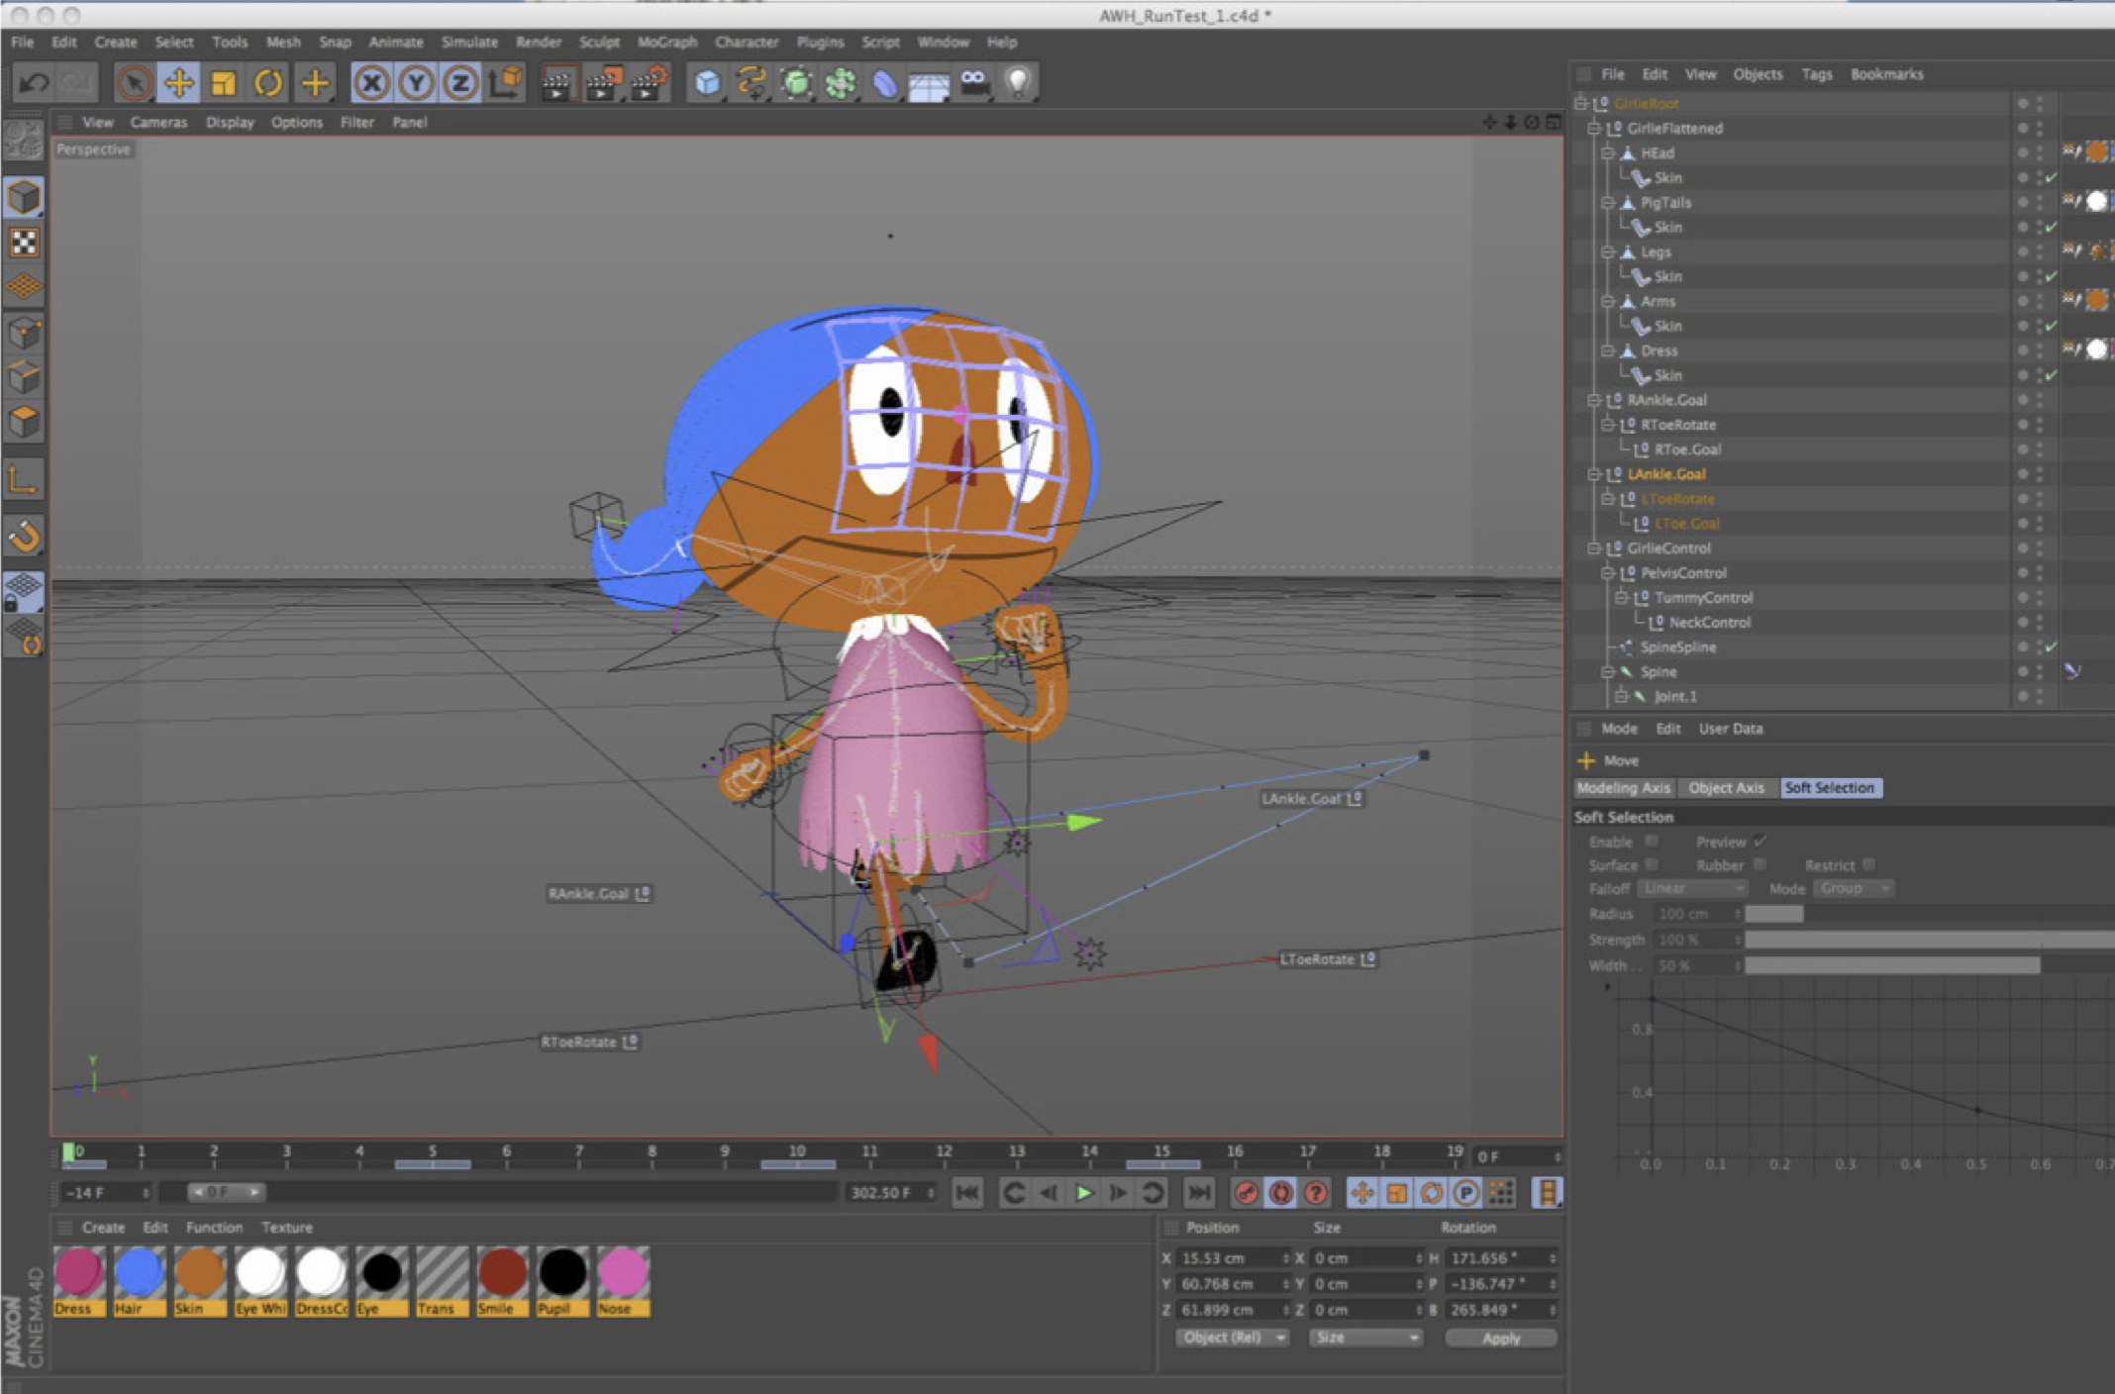Enable Soft Selection checkbox
The width and height of the screenshot is (2115, 1394).
click(1651, 842)
